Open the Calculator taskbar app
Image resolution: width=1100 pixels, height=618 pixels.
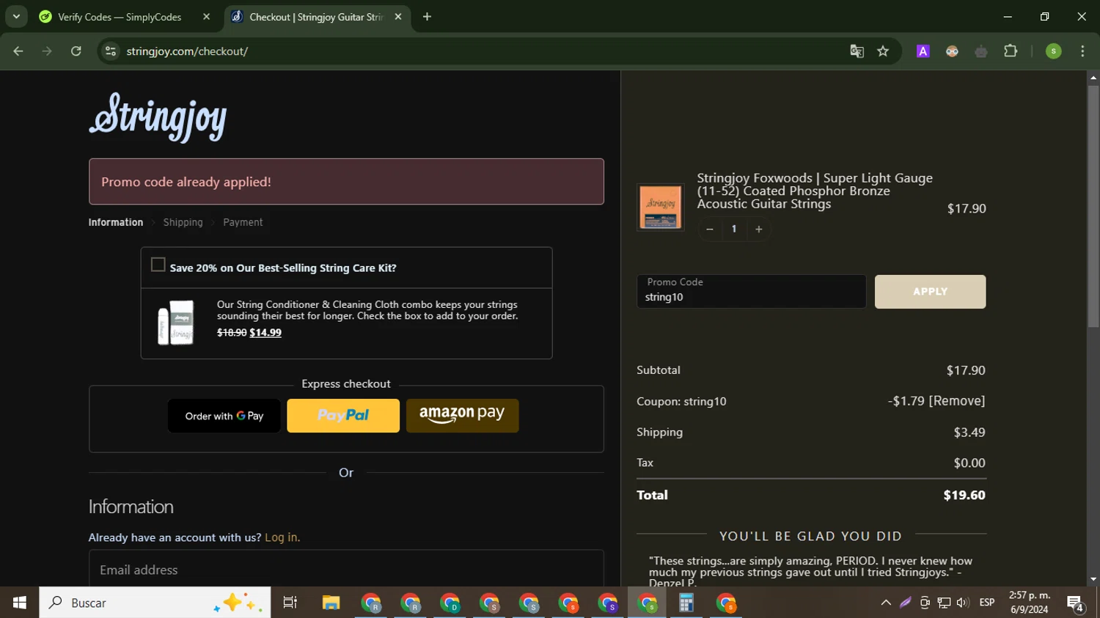pyautogui.click(x=686, y=603)
